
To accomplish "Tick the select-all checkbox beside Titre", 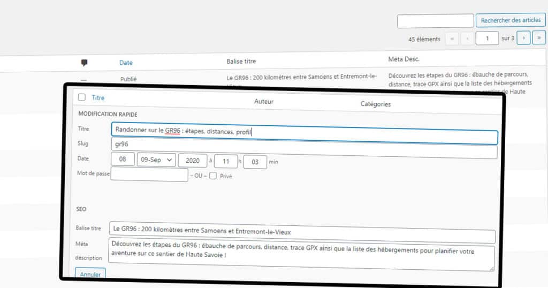I will pyautogui.click(x=82, y=97).
